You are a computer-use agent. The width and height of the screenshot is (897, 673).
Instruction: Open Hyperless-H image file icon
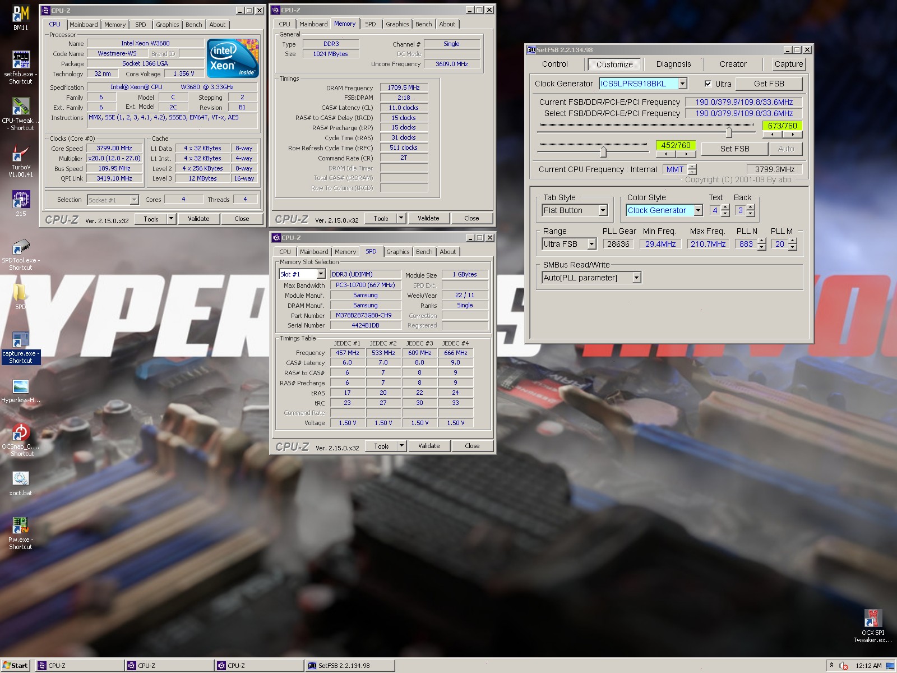[21, 391]
